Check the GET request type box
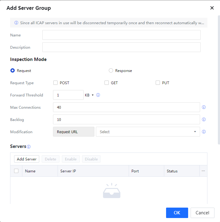Viewport: 220px width, 222px height. (x=107, y=83)
